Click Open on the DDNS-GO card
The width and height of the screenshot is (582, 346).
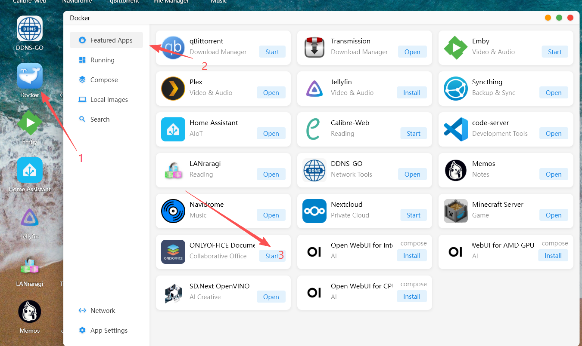[412, 174]
